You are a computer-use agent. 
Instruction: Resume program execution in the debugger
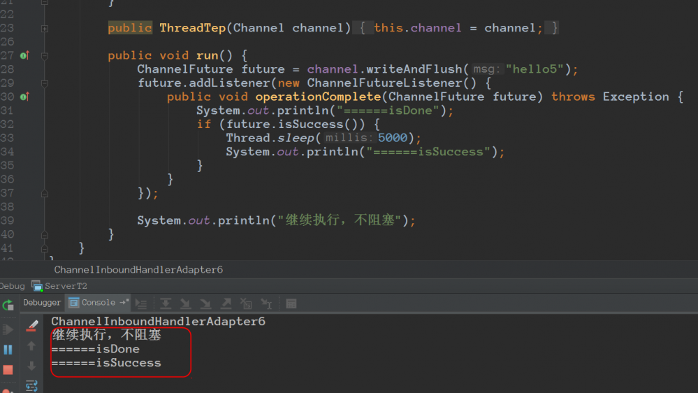[8, 330]
